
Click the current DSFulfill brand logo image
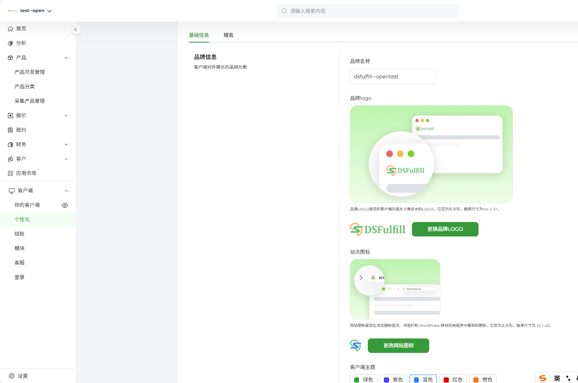377,229
